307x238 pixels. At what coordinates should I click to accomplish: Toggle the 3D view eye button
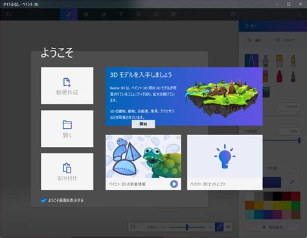[228, 227]
